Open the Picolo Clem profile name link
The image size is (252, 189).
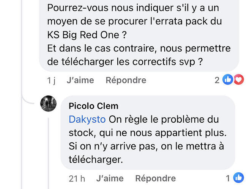93,106
